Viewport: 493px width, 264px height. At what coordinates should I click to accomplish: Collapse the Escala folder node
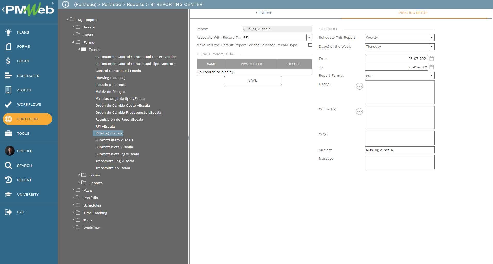point(79,49)
